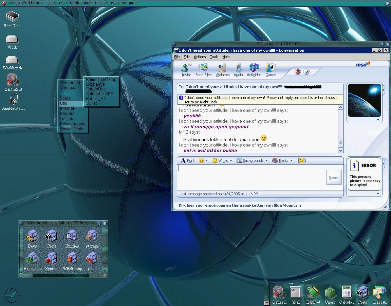Launch Shell from the dock
The width and height of the screenshot is (391, 306).
[296, 295]
